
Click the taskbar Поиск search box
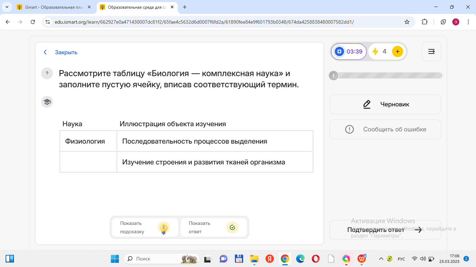click(x=162, y=259)
